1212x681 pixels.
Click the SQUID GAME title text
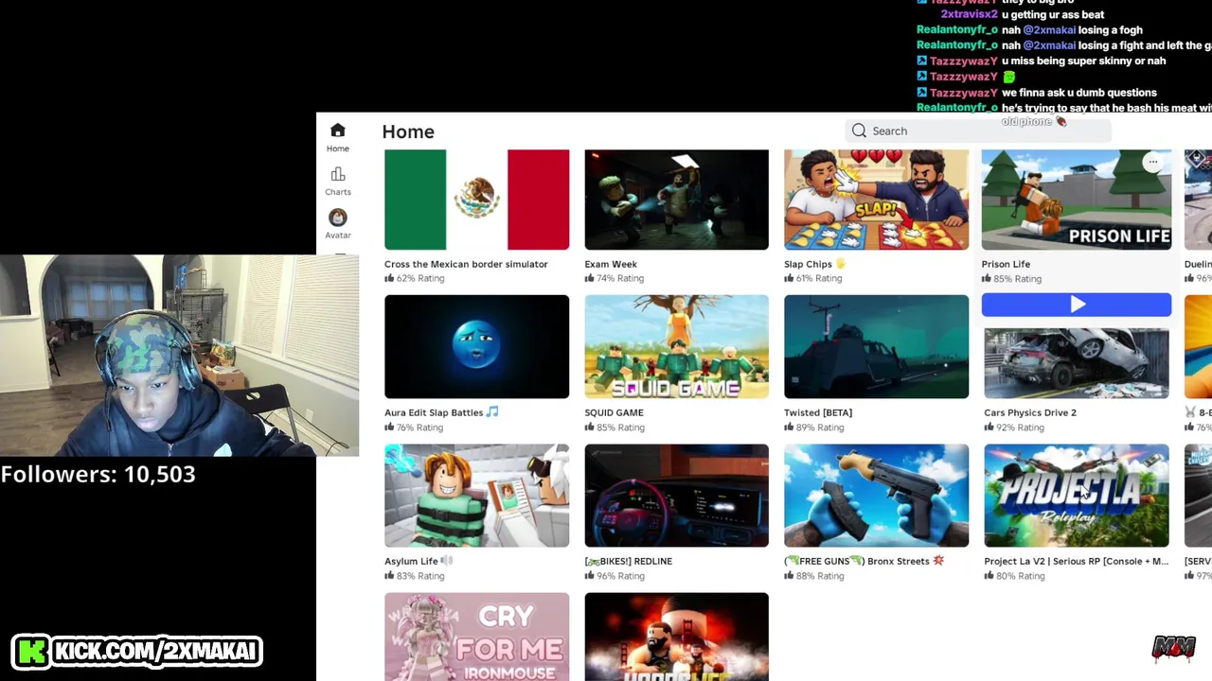click(614, 412)
